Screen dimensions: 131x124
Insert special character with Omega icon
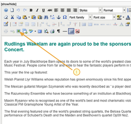[65, 17]
